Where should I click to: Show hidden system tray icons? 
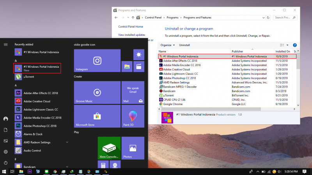[x=258, y=171]
